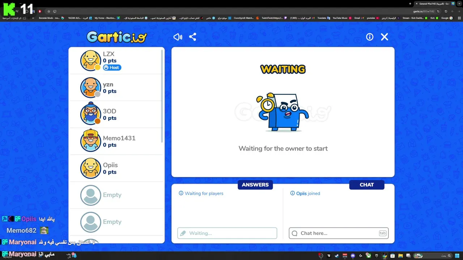Open the room info icon
This screenshot has width=463, height=260.
[369, 37]
